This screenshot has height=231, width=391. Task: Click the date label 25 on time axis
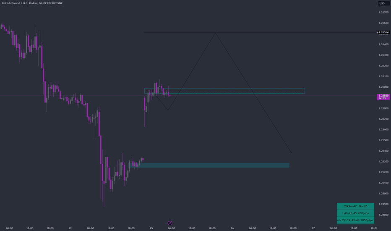click(151, 228)
